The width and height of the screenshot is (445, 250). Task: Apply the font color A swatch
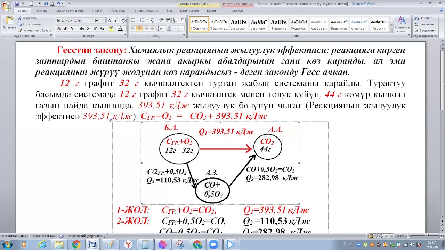coord(120,28)
